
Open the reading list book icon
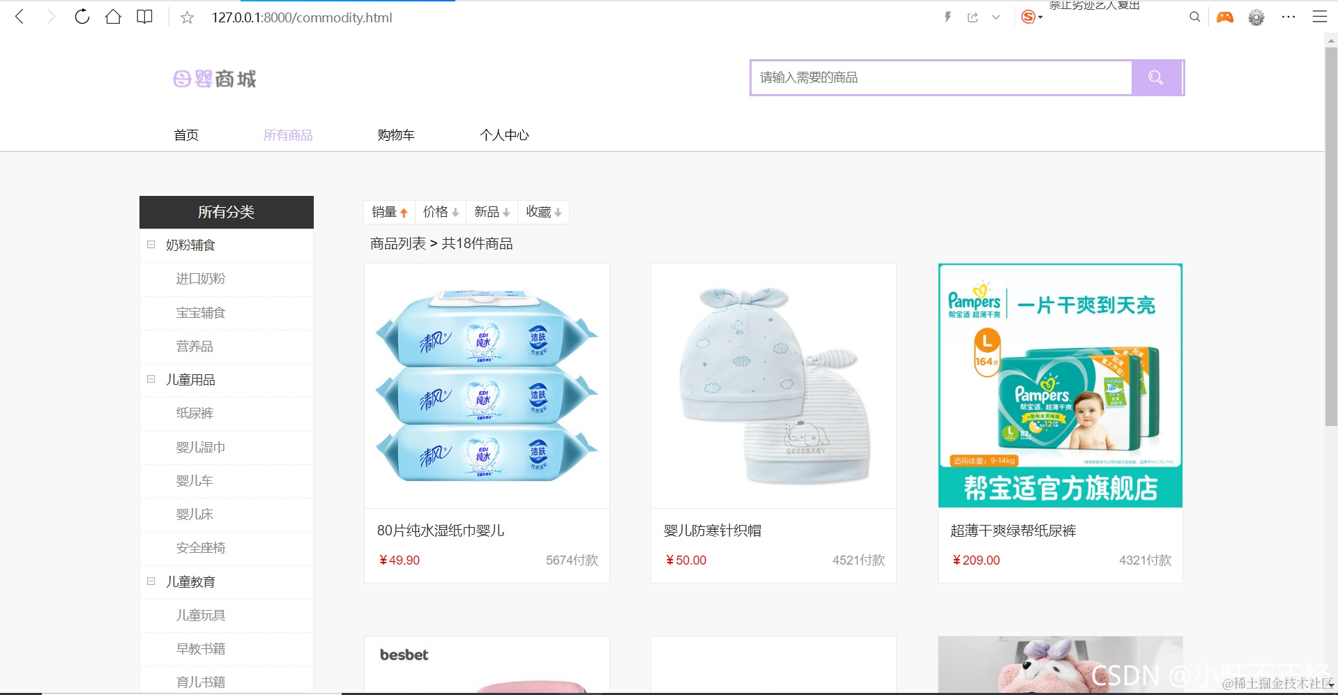(144, 17)
